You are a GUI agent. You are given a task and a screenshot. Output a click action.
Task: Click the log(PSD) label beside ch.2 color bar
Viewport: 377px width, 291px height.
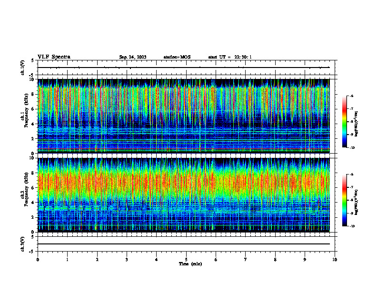[357, 202]
